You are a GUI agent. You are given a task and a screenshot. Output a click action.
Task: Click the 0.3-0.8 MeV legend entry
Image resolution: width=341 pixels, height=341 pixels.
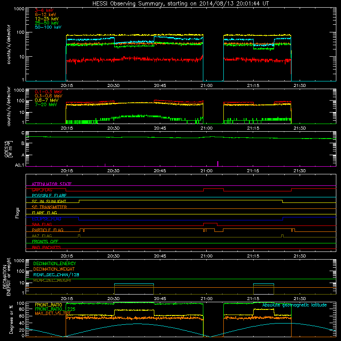49,96
